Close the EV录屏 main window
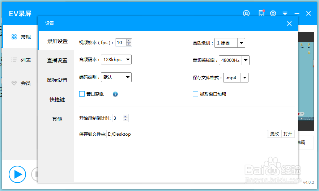The height and width of the screenshot is (191, 319). [309, 13]
